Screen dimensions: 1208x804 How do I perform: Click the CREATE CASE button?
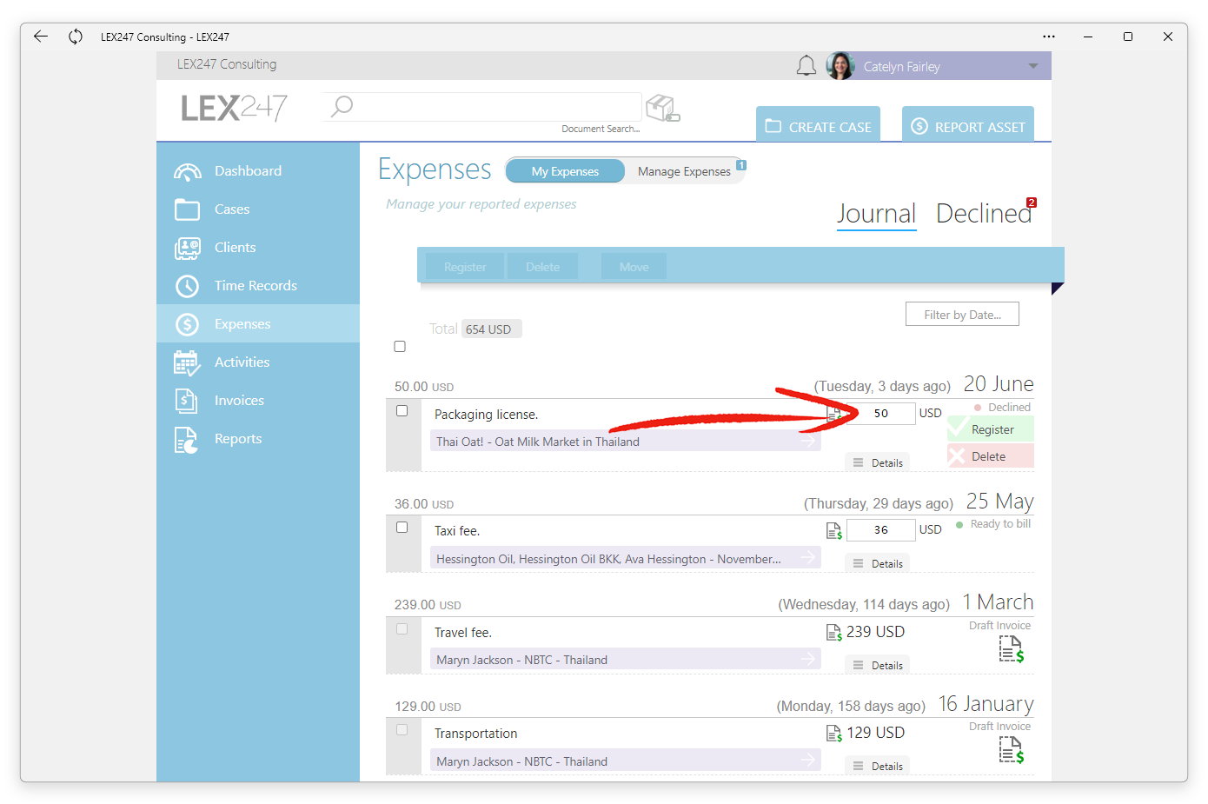818,125
